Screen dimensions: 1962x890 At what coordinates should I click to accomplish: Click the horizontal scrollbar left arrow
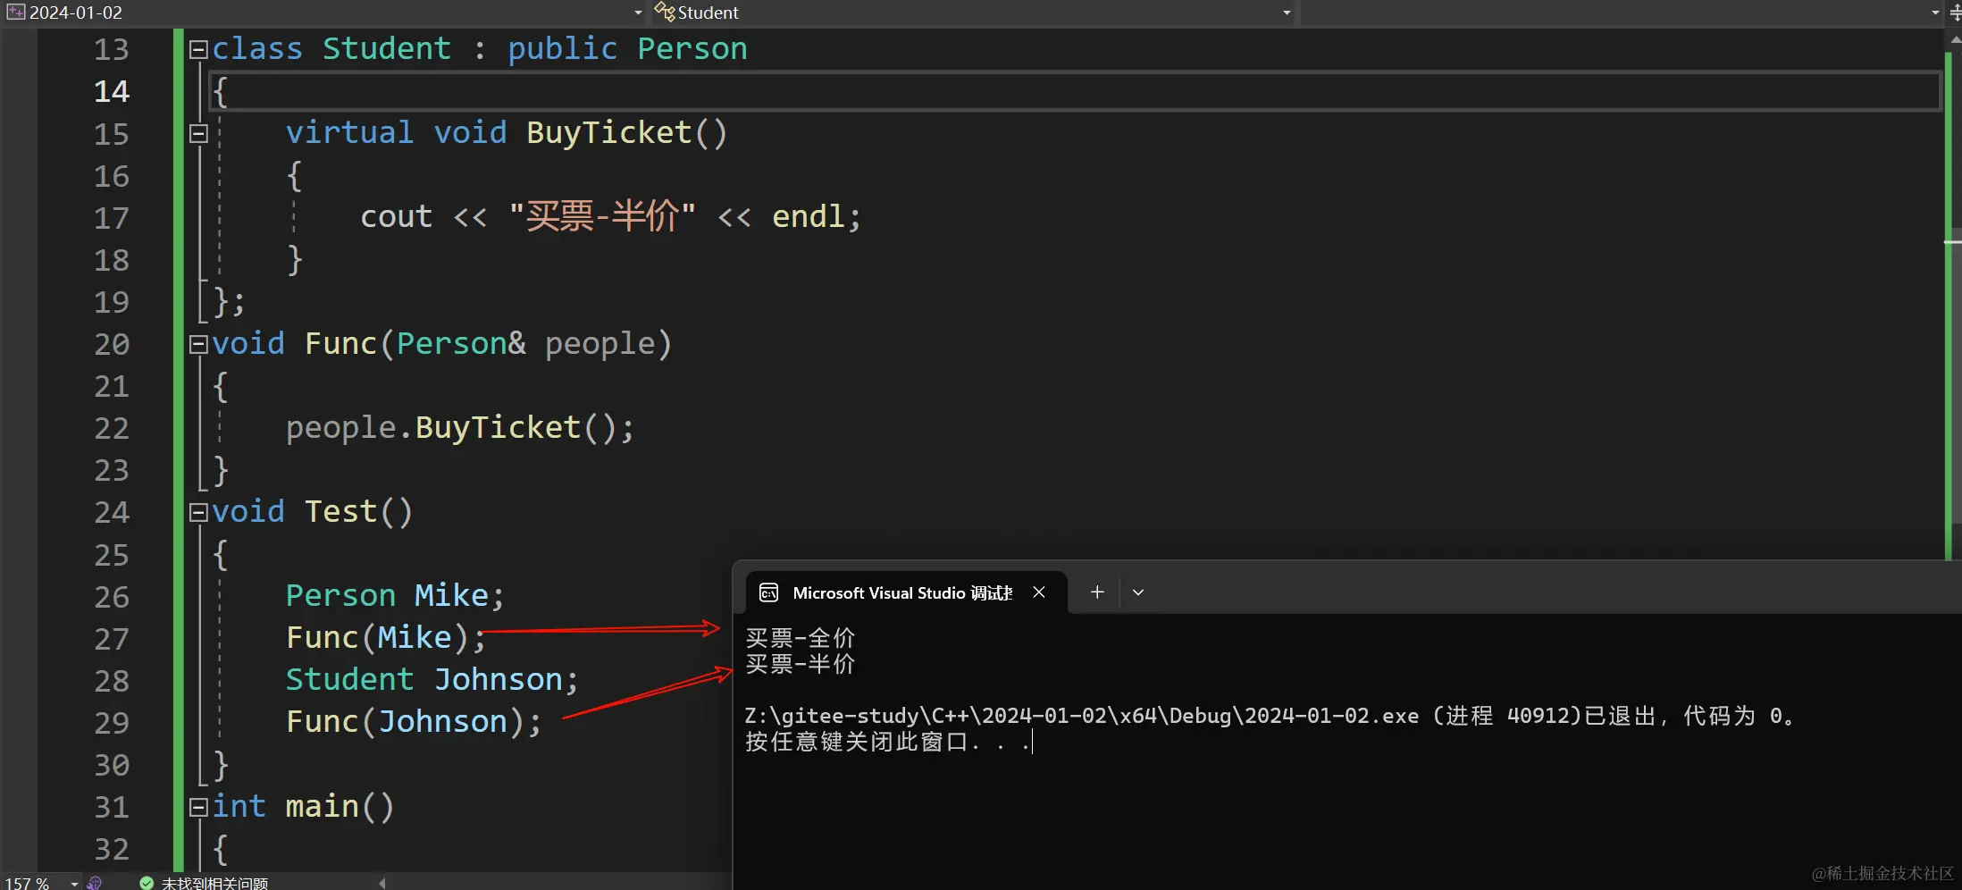coord(382,883)
